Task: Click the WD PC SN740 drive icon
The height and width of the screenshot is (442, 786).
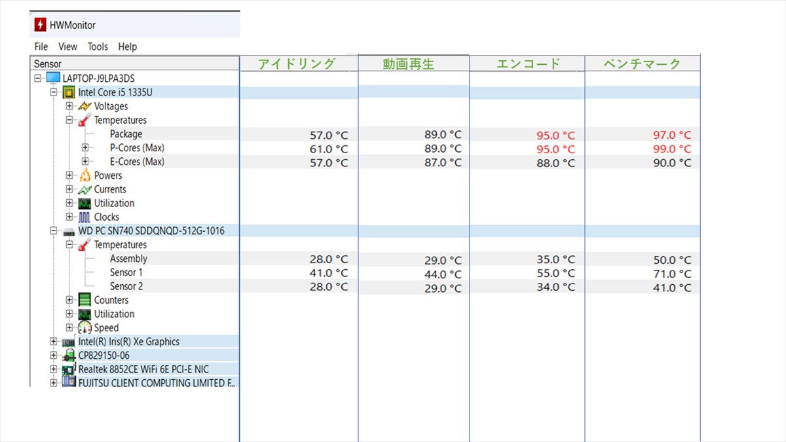Action: pyautogui.click(x=69, y=231)
